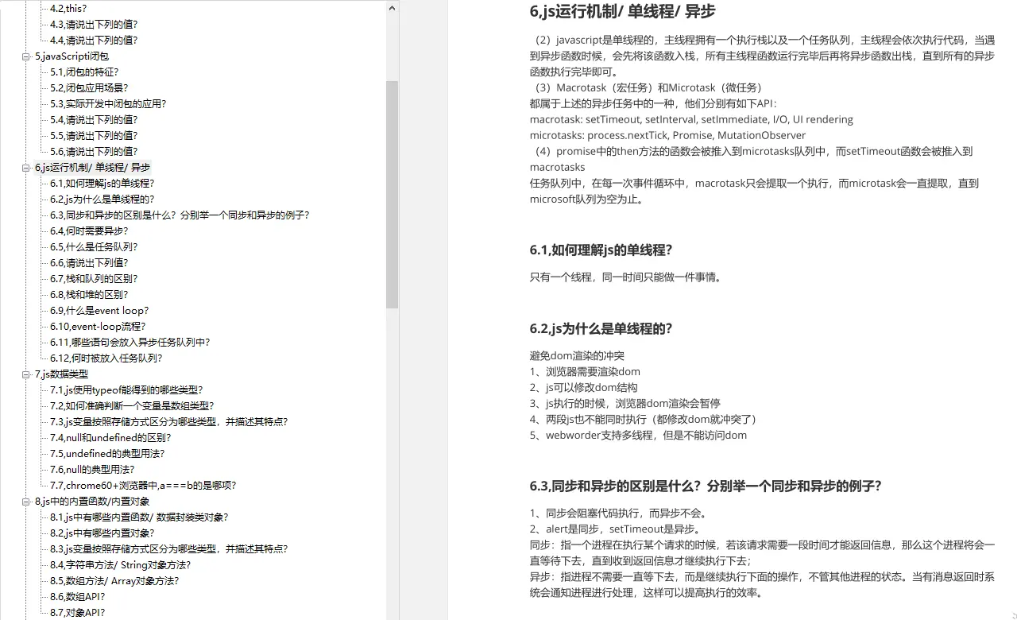1017x620 pixels.
Task: Click the line starting macrotask: setTimeout
Action: pyautogui.click(x=691, y=119)
